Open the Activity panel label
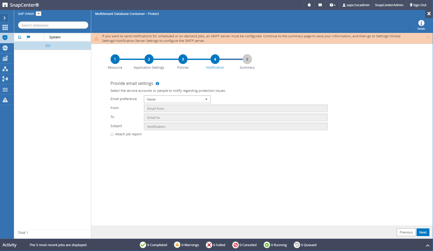Screen dimensions: 433x251 [10, 245]
